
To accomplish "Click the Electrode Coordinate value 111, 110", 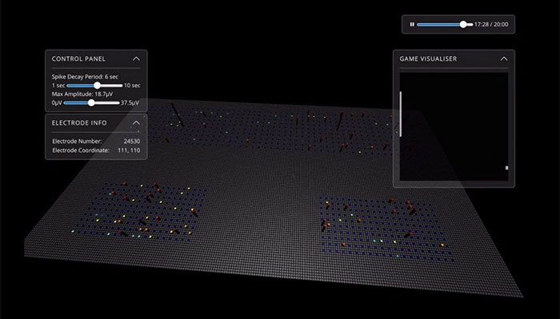I will coord(129,150).
